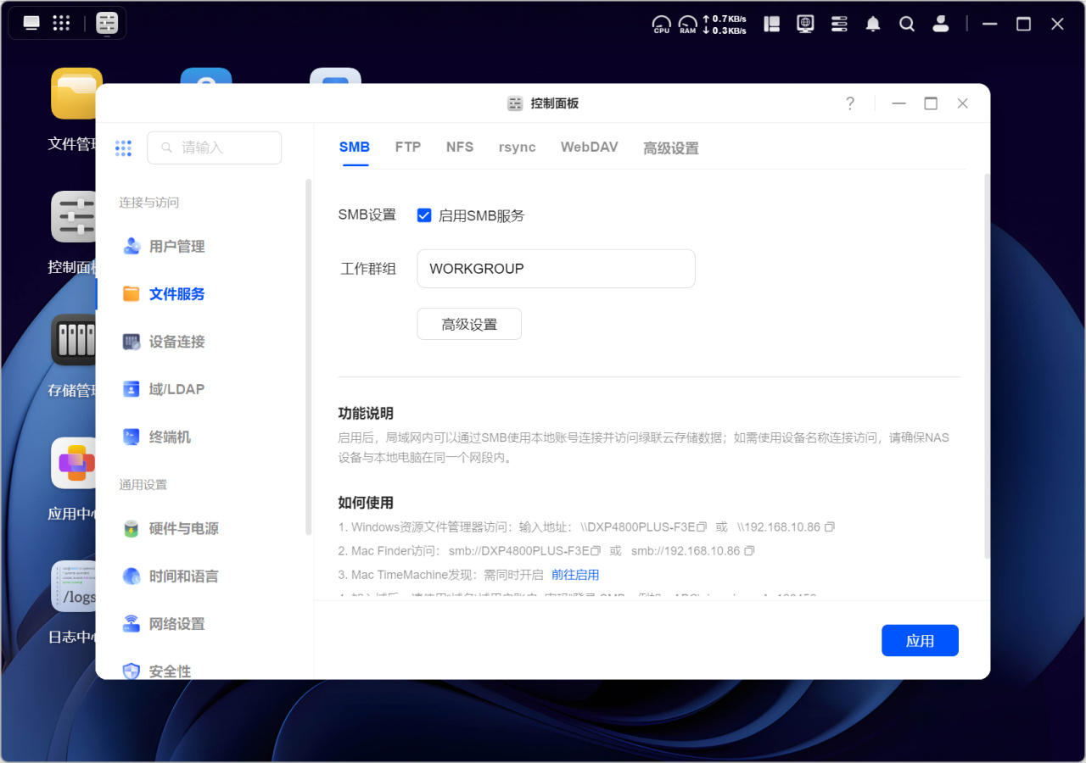Copy the \\DXP4800PLUS-F3E Windows address
This screenshot has width=1086, height=763.
point(702,527)
